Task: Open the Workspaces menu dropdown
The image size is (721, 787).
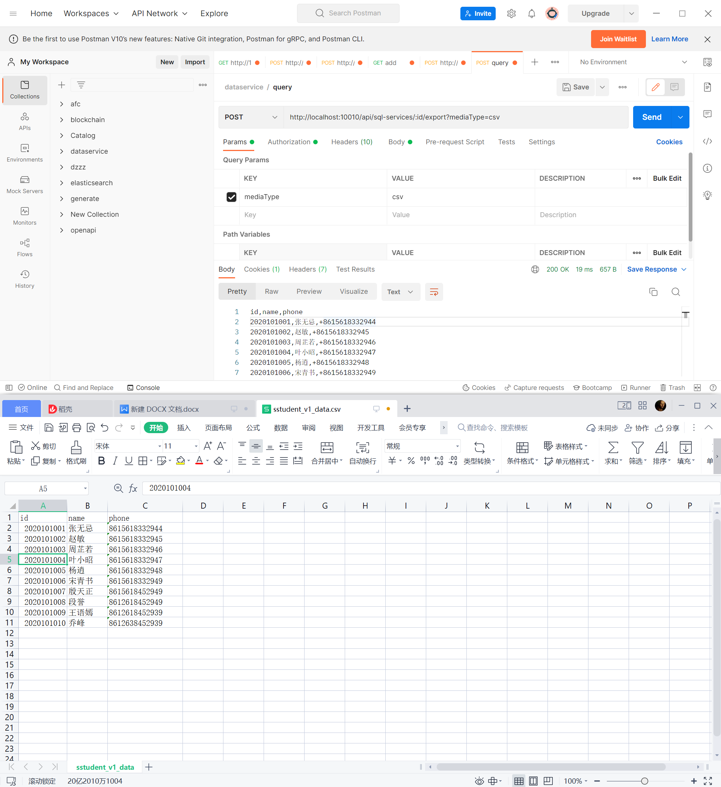Action: tap(91, 14)
